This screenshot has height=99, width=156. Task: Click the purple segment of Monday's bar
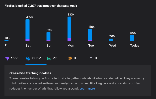pyautogui.click(x=69, y=40)
